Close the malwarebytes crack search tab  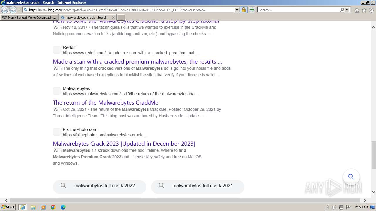113,18
